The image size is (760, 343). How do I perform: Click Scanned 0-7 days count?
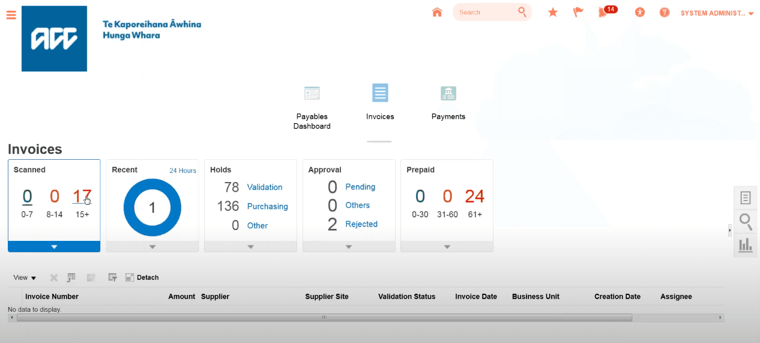point(27,196)
